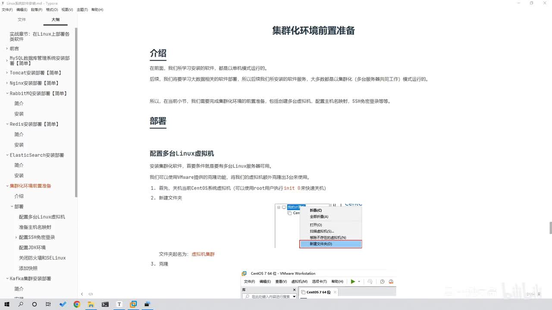Image resolution: width=552 pixels, height=310 pixels.
Task: Open the 视图(V) menu
Action: pyautogui.click(x=67, y=9)
